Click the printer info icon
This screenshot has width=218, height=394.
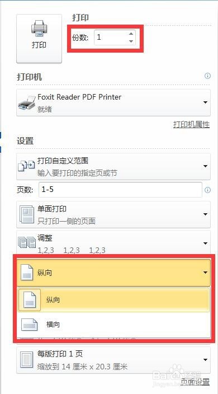tap(207, 76)
